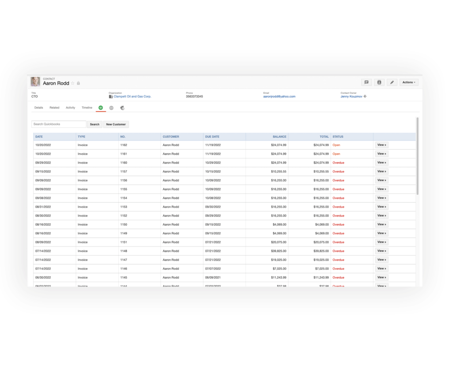
Task: Click the lock icon beside Aaron Rodd's name
Action: (x=78, y=83)
